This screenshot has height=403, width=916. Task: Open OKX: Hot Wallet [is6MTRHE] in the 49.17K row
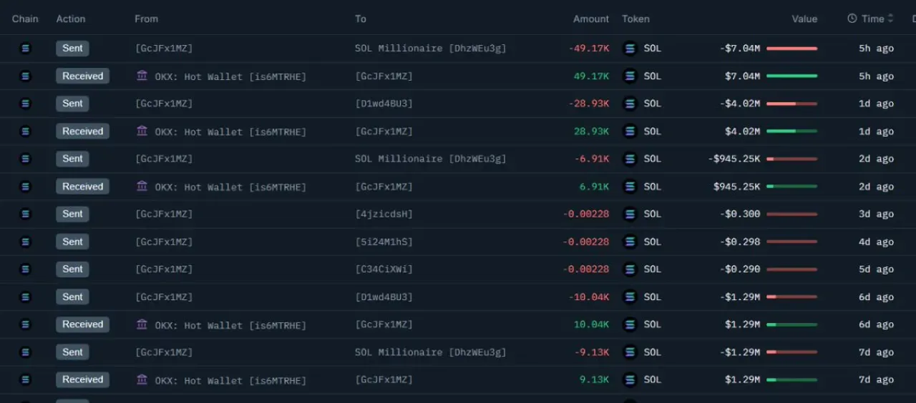[230, 76]
